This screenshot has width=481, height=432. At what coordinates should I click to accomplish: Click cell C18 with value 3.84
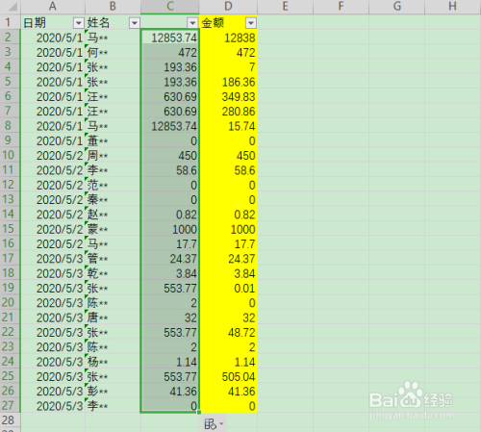point(170,273)
